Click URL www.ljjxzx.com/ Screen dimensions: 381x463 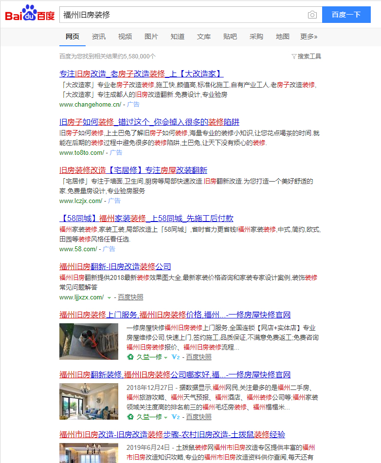coord(81,297)
